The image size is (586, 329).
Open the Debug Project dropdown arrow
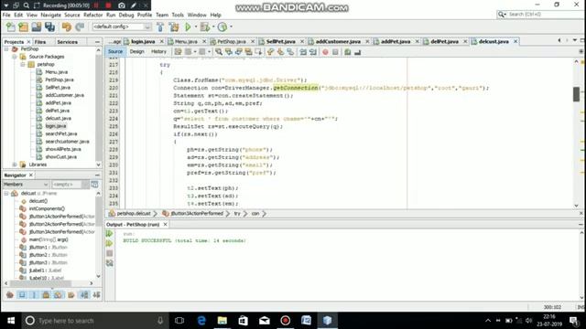pos(213,27)
